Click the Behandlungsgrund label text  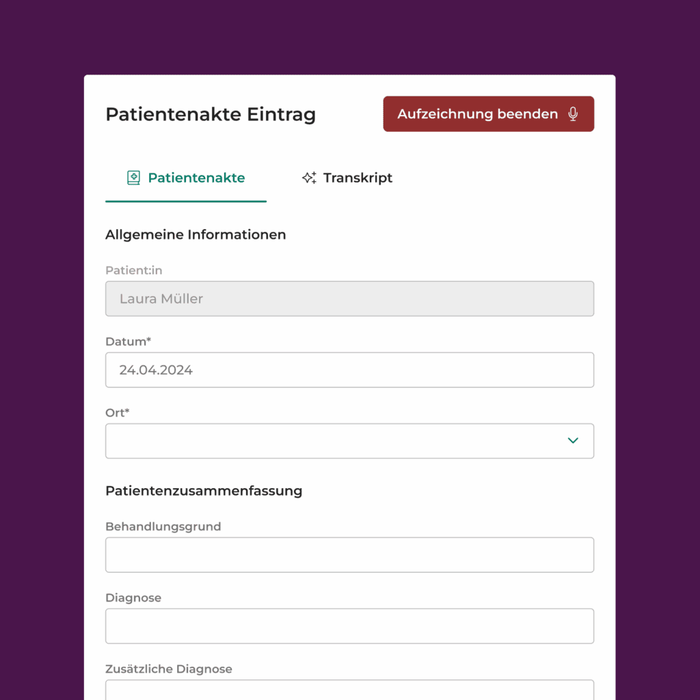163,526
